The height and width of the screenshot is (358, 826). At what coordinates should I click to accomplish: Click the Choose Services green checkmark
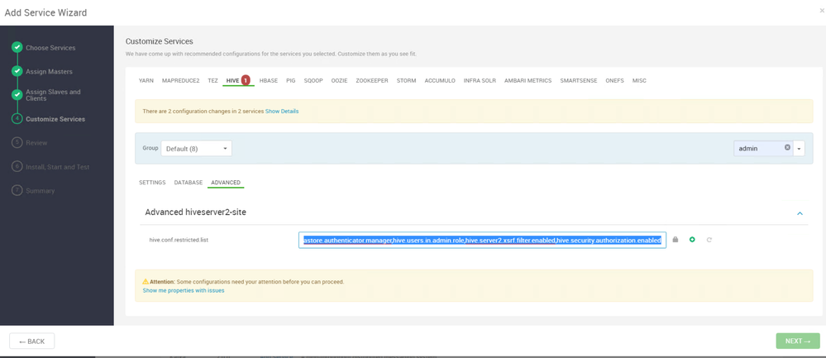point(17,47)
